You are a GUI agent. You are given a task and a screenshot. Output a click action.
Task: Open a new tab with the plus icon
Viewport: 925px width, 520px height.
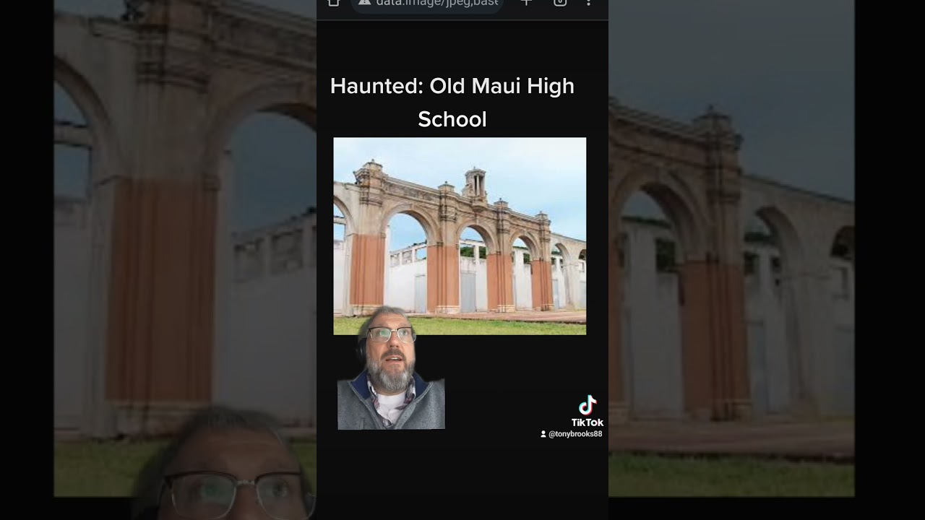[526, 3]
